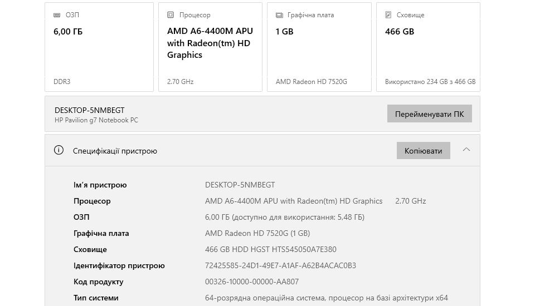
Task: Open the ОЗП 6,00 ГБ card
Action: click(x=99, y=47)
